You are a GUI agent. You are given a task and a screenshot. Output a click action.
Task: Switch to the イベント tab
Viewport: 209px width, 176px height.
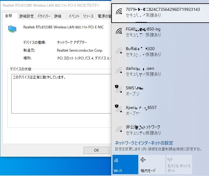coord(74,16)
